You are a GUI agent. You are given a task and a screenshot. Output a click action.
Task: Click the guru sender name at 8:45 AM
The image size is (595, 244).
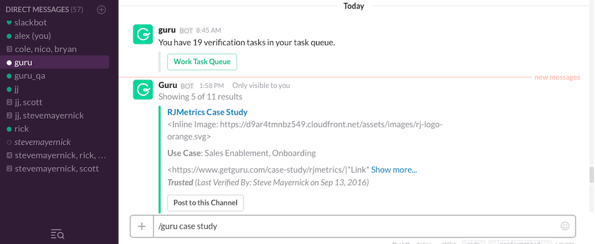pyautogui.click(x=167, y=30)
